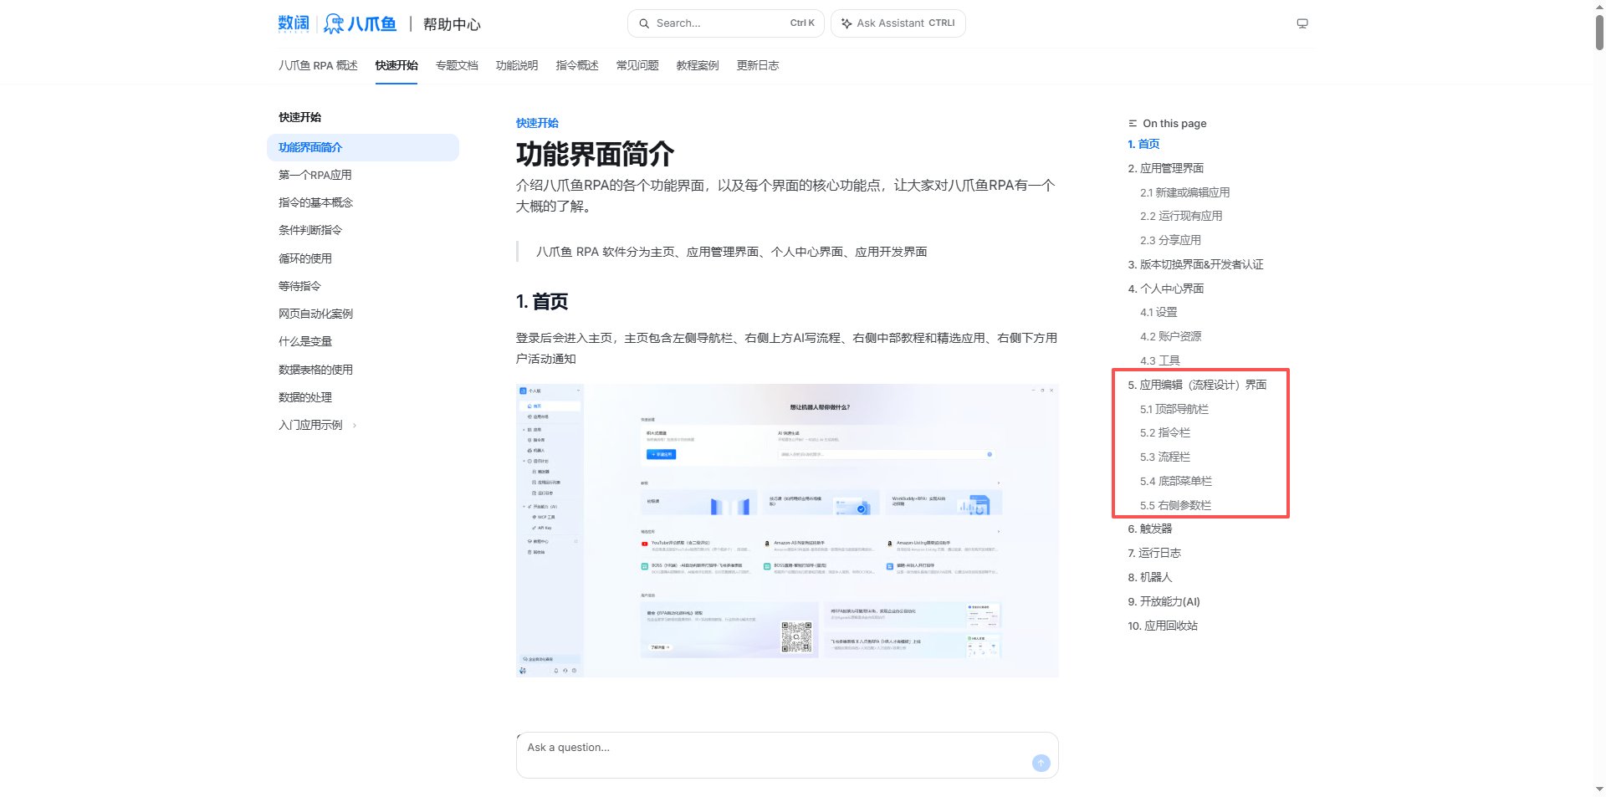Jump to 5.5 右侧参数栏
1606x797 pixels.
(x=1175, y=505)
